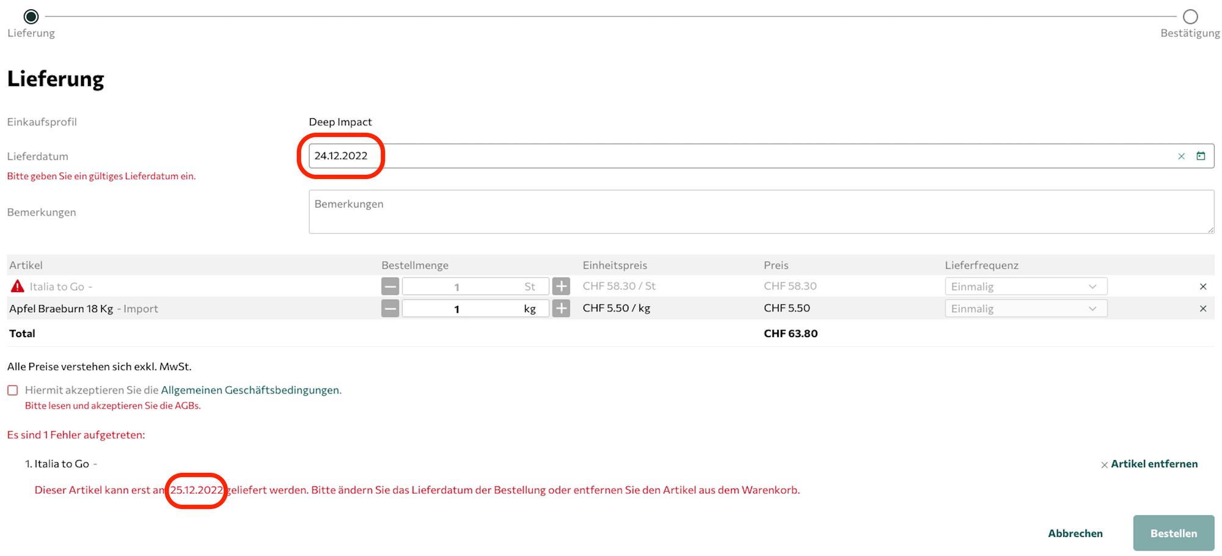Image resolution: width=1222 pixels, height=556 pixels.
Task: Click the red warning icon beside Italia to Go
Action: (18, 286)
